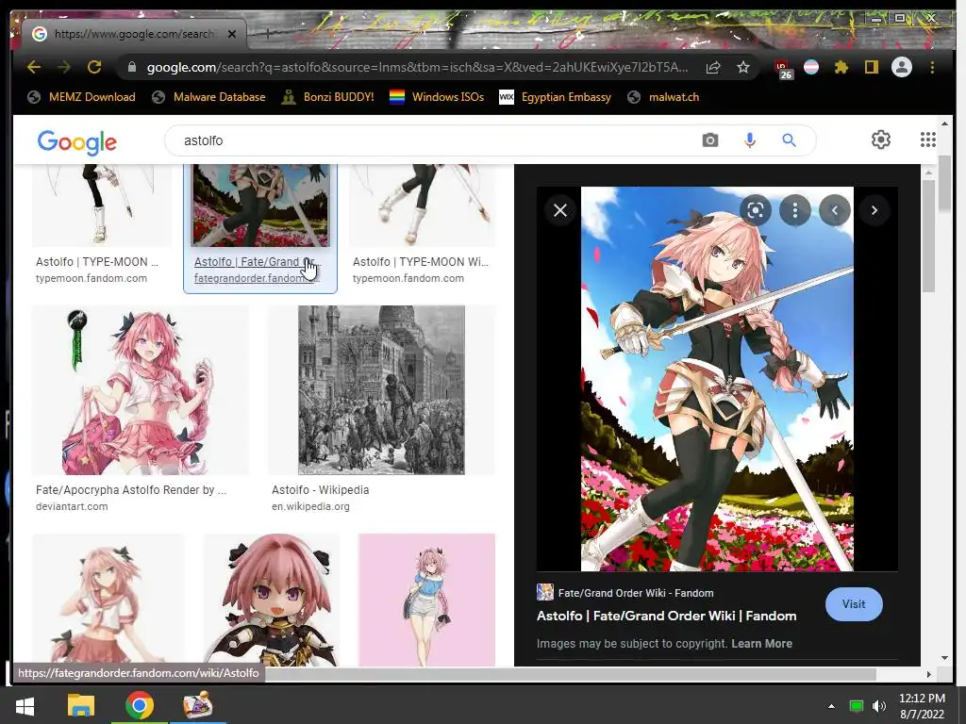
Task: Go to previous image in preview
Action: [835, 210]
